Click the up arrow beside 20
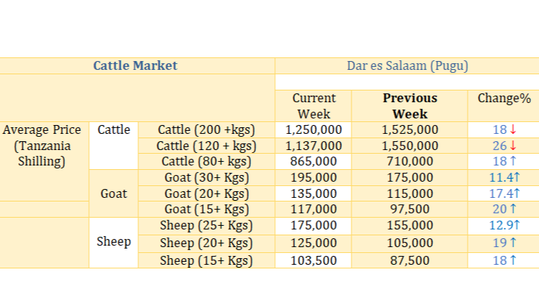The height and width of the screenshot is (303, 539). [x=513, y=209]
